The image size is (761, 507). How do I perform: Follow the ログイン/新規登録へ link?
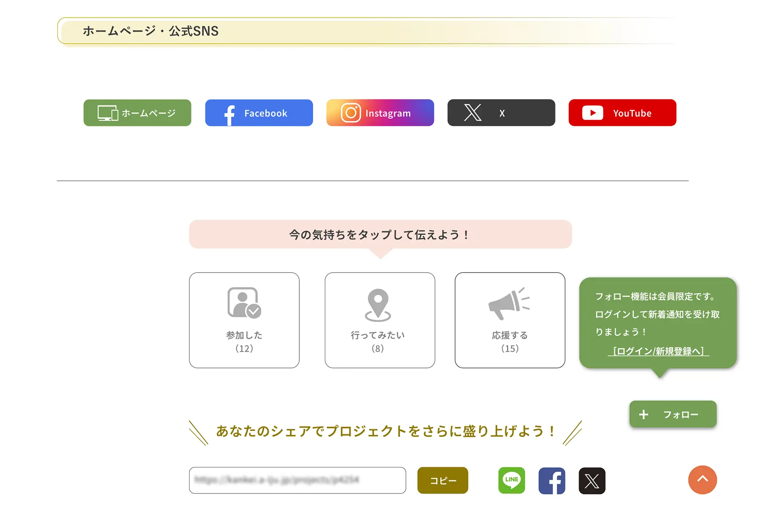click(x=658, y=351)
